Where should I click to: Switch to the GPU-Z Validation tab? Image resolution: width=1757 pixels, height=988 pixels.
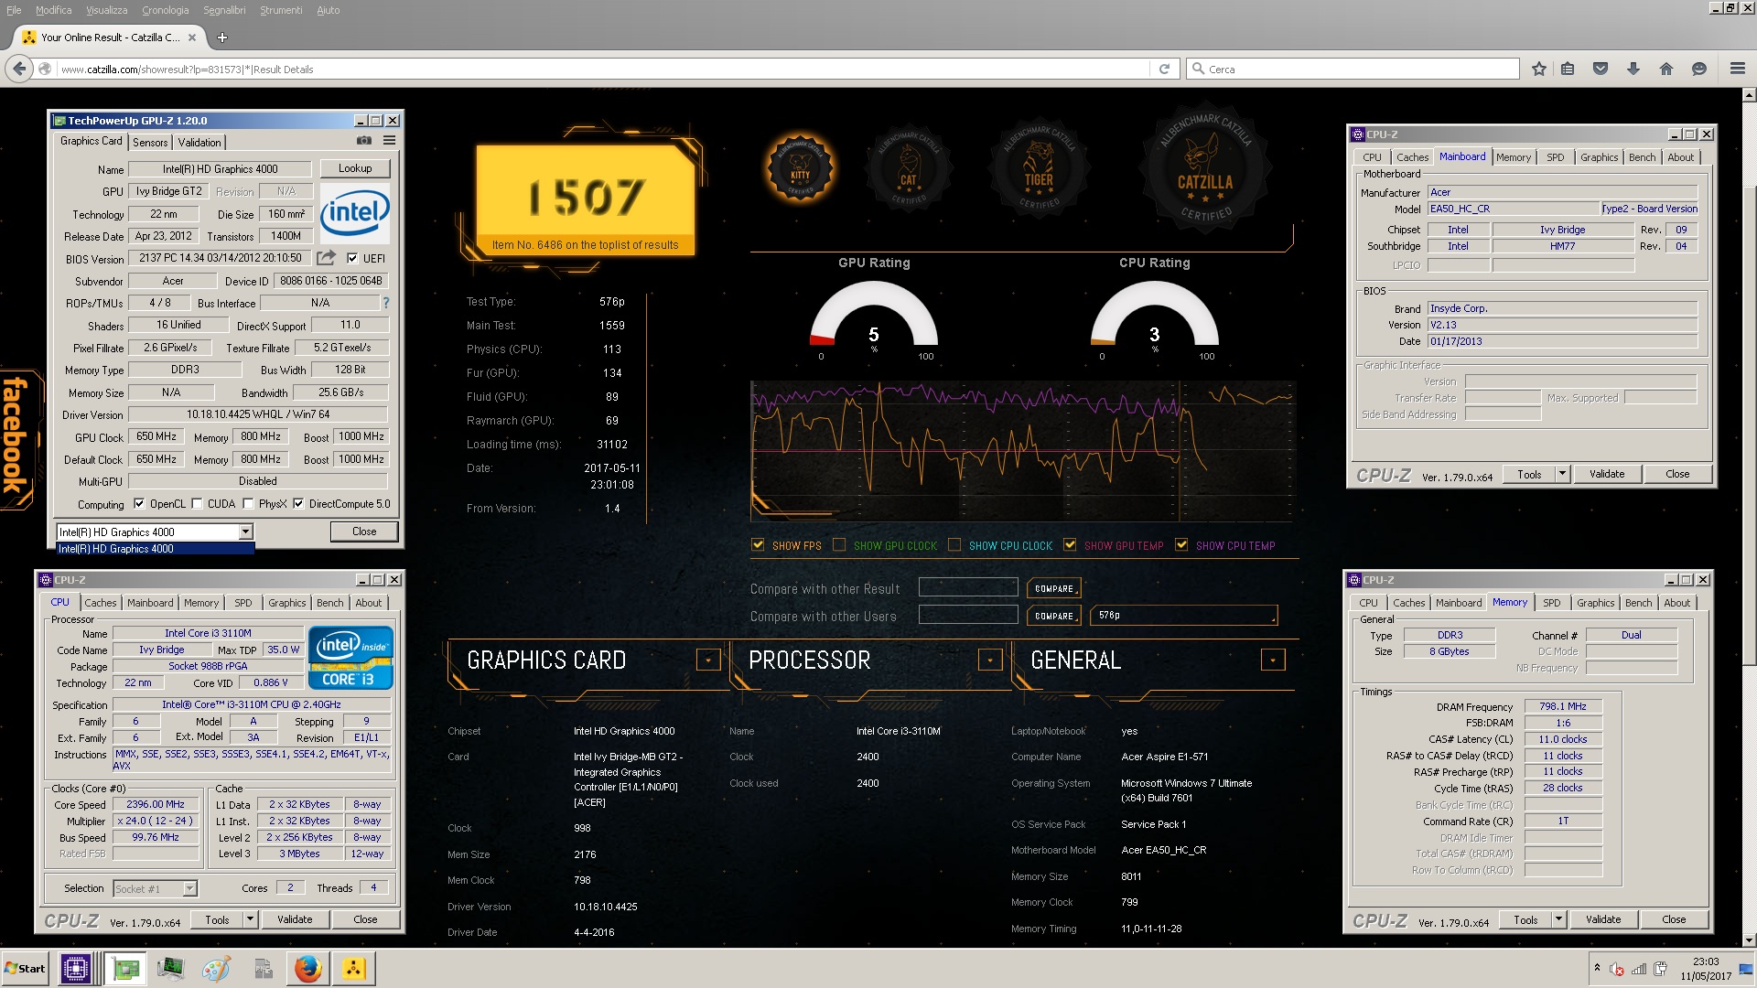point(199,142)
